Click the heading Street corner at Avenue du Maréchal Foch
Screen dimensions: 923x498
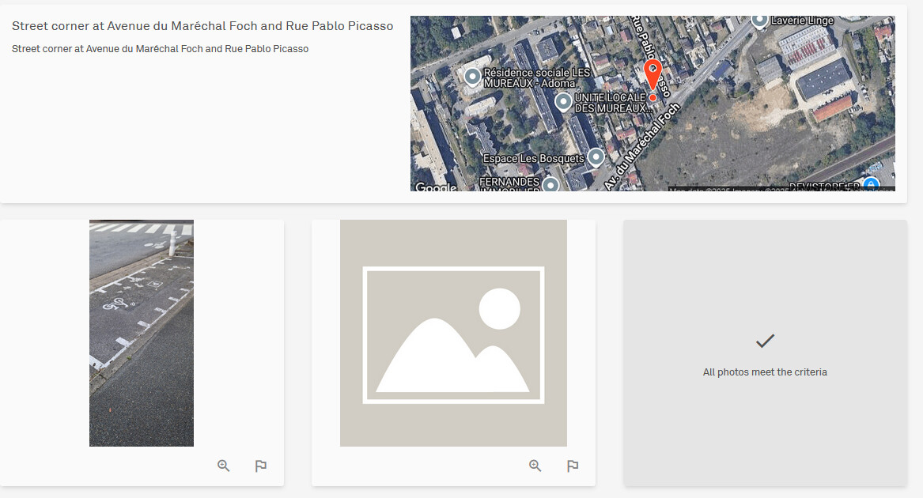click(x=202, y=26)
